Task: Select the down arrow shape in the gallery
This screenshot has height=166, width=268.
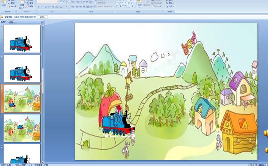Action: (x=132, y=3)
